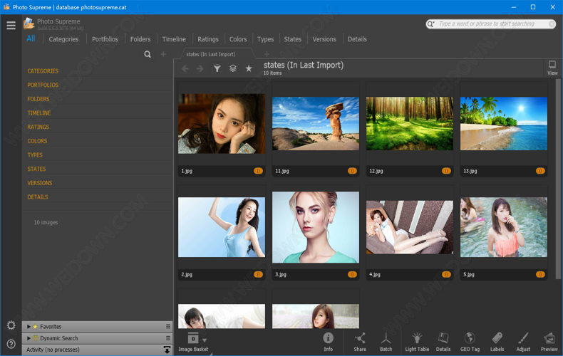563x356 pixels.
Task: Click the favorites star icon in toolbar
Action: click(249, 68)
